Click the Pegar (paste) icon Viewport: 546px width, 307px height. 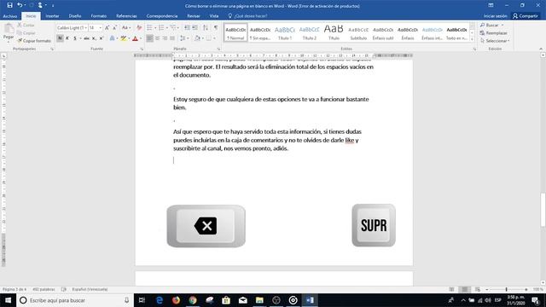pos(9,29)
